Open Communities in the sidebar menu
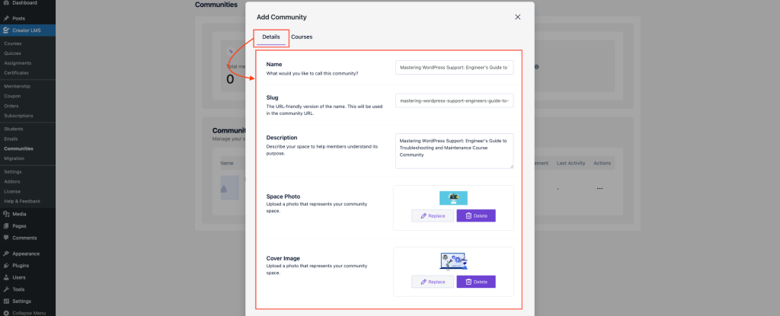The width and height of the screenshot is (780, 316). coord(18,148)
